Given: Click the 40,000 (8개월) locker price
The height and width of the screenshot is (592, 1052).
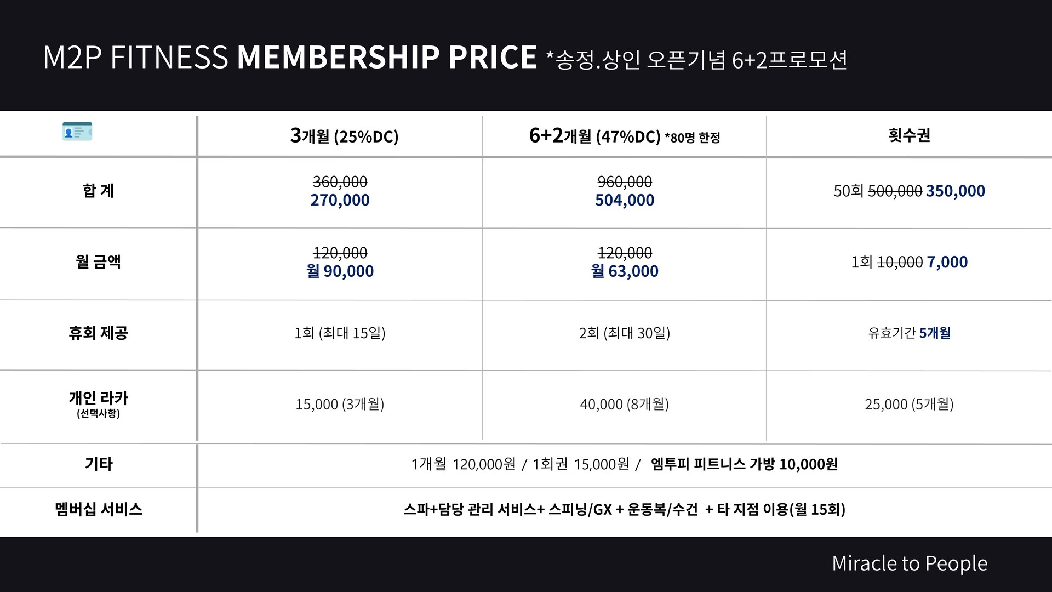Looking at the screenshot, I should pos(625,404).
